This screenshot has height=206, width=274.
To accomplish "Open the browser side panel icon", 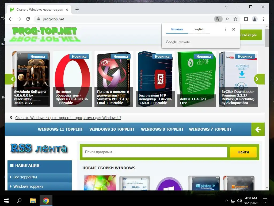I will (x=246, y=19).
